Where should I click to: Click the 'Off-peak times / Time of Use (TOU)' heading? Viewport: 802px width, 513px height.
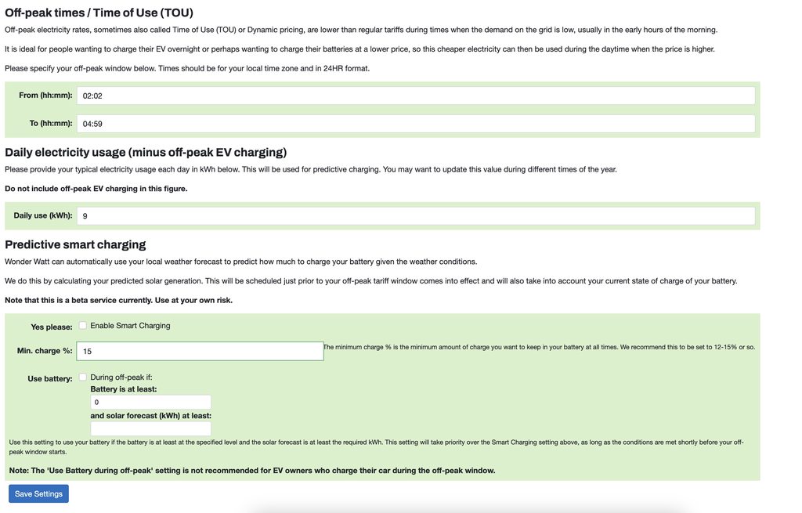click(99, 13)
